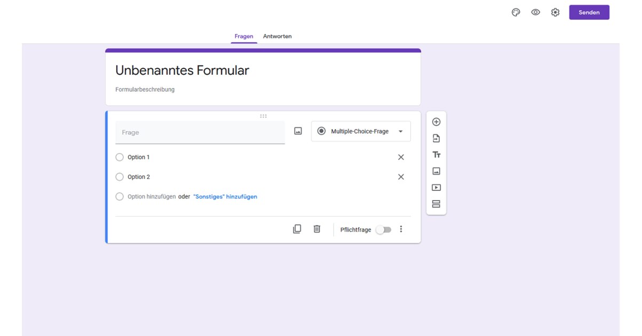Viewport: 642px width, 336px height.
Task: Click the import questions icon
Action: coord(436,139)
